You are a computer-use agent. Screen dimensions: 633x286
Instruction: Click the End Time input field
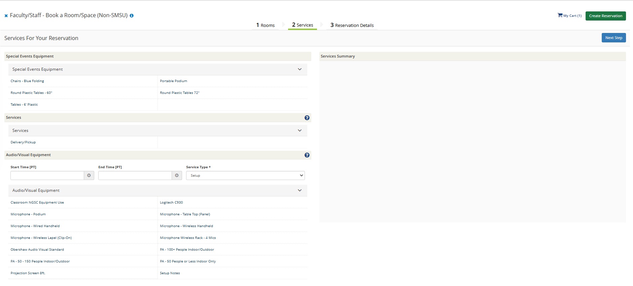[x=135, y=175]
